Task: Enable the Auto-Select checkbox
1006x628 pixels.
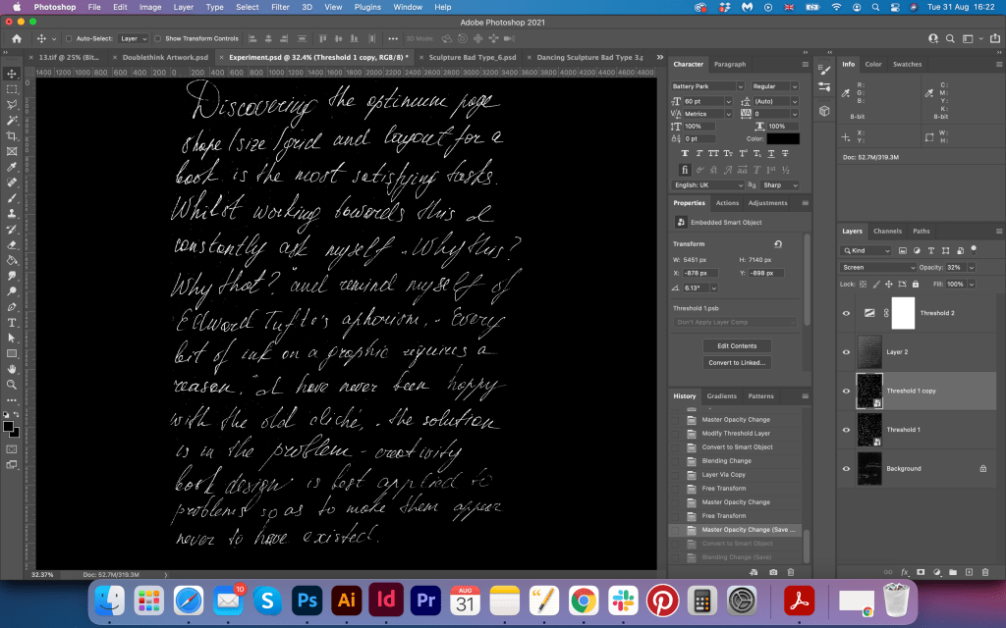Action: click(69, 38)
